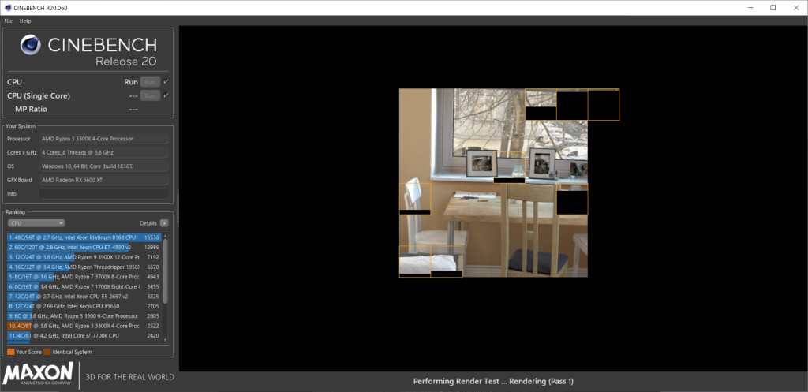Select the AMD Ryzen Threadripper 1950 row
Viewport: 808px width, 392px height.
[x=84, y=267]
